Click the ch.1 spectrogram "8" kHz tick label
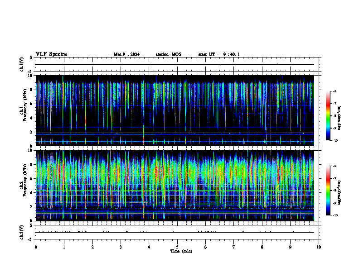Screen dimensions: 359x277 [x=32, y=90]
